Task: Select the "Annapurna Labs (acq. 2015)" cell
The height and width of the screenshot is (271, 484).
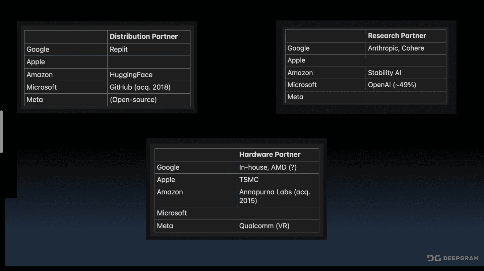Action: coord(278,196)
